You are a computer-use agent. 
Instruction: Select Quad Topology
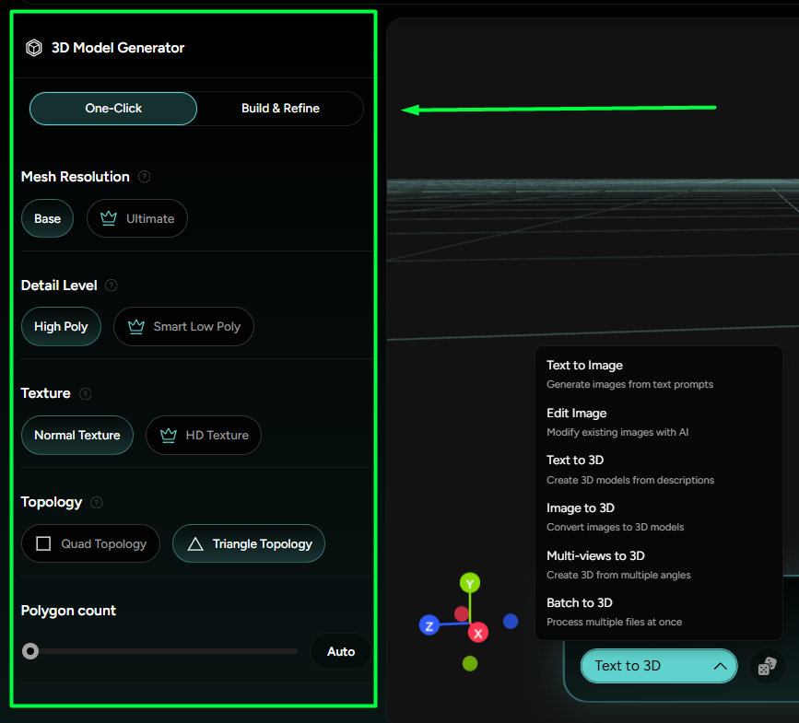pos(89,543)
